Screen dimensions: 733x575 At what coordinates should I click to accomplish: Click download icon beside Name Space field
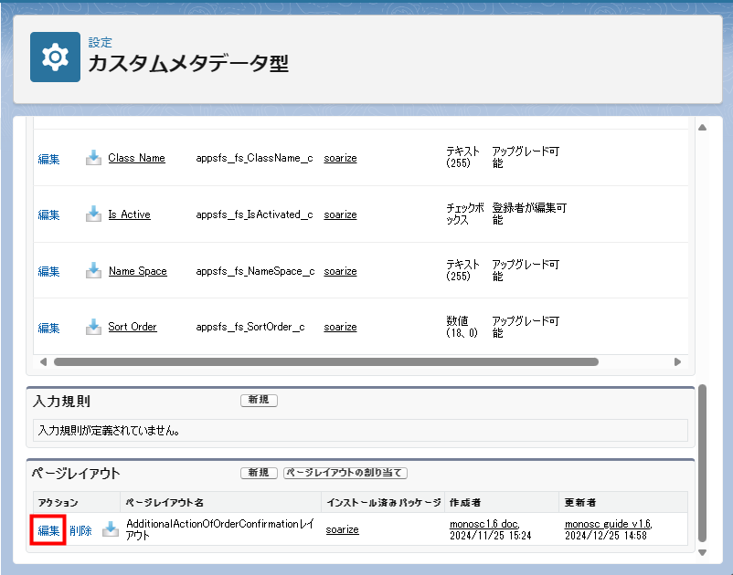93,271
